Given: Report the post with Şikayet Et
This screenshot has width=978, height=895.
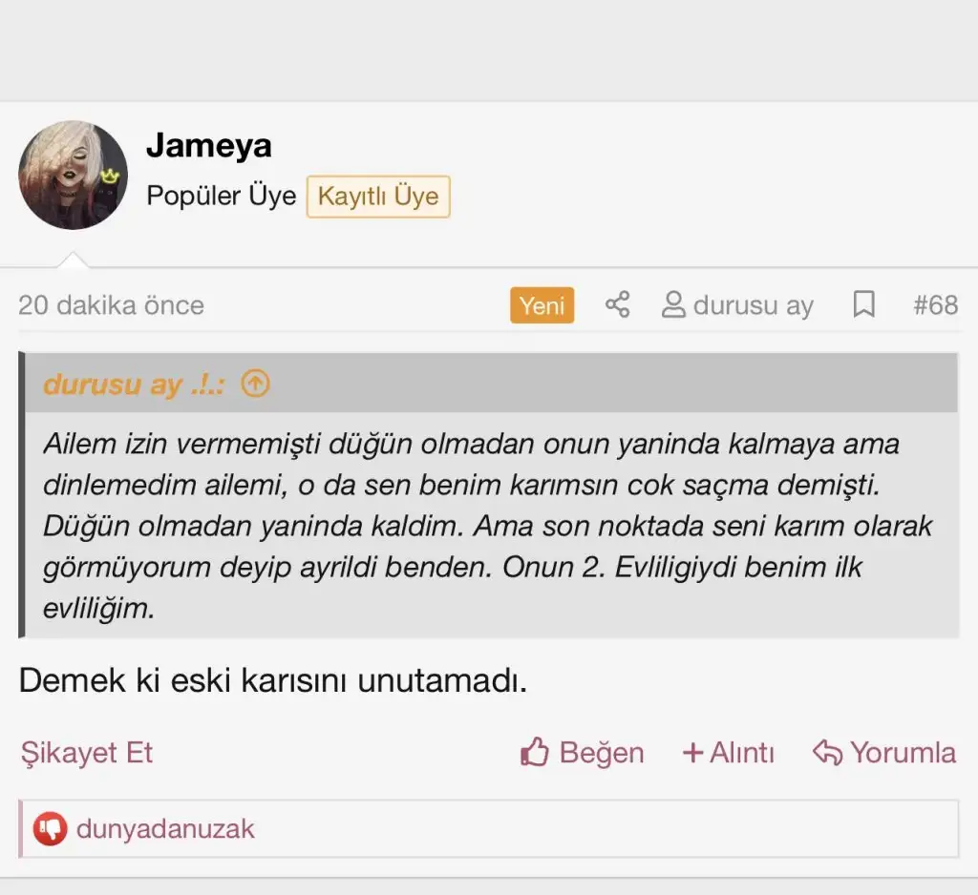Looking at the screenshot, I should pos(86,753).
